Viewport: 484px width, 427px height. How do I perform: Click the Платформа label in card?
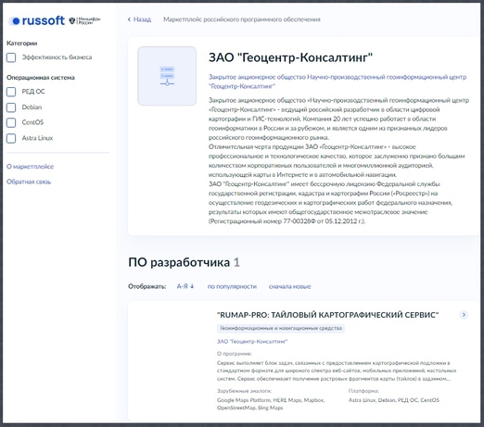(363, 391)
